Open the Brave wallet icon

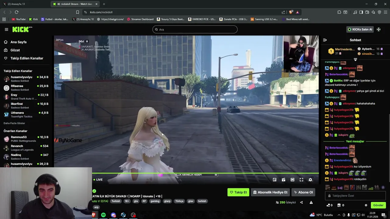[367, 12]
